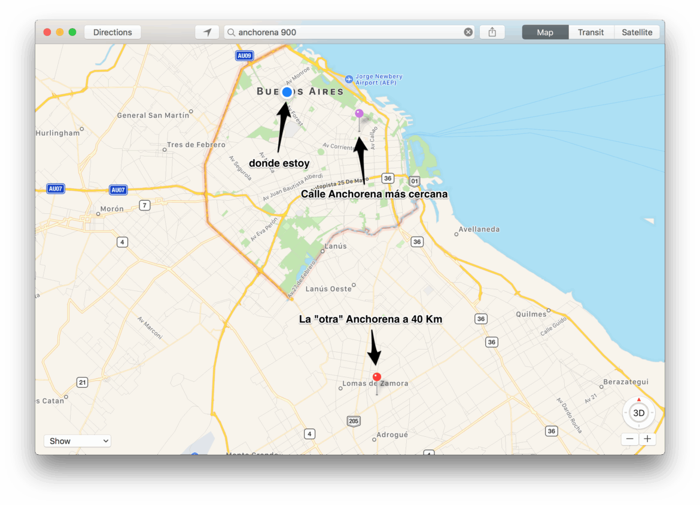700x505 pixels.
Task: Select the red pin near Lomas de Zamora
Action: [376, 377]
